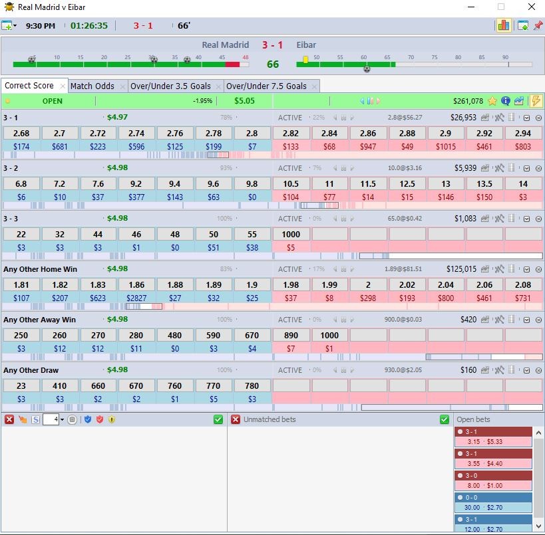The image size is (545, 535).
Task: Click the gold star favourite icon
Action: [x=492, y=101]
